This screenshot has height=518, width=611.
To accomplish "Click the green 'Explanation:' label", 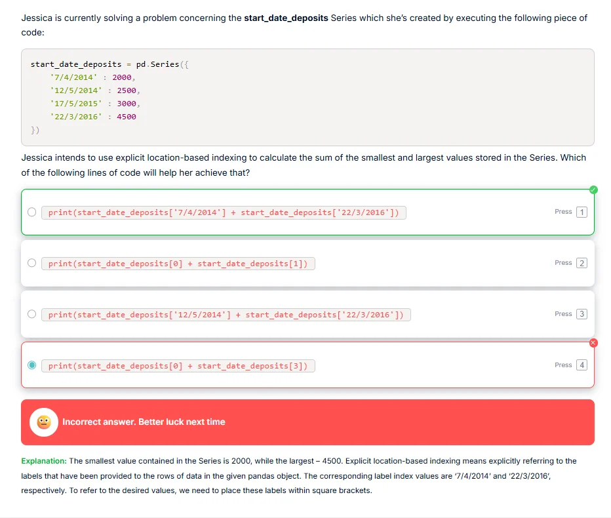I will coord(44,461).
